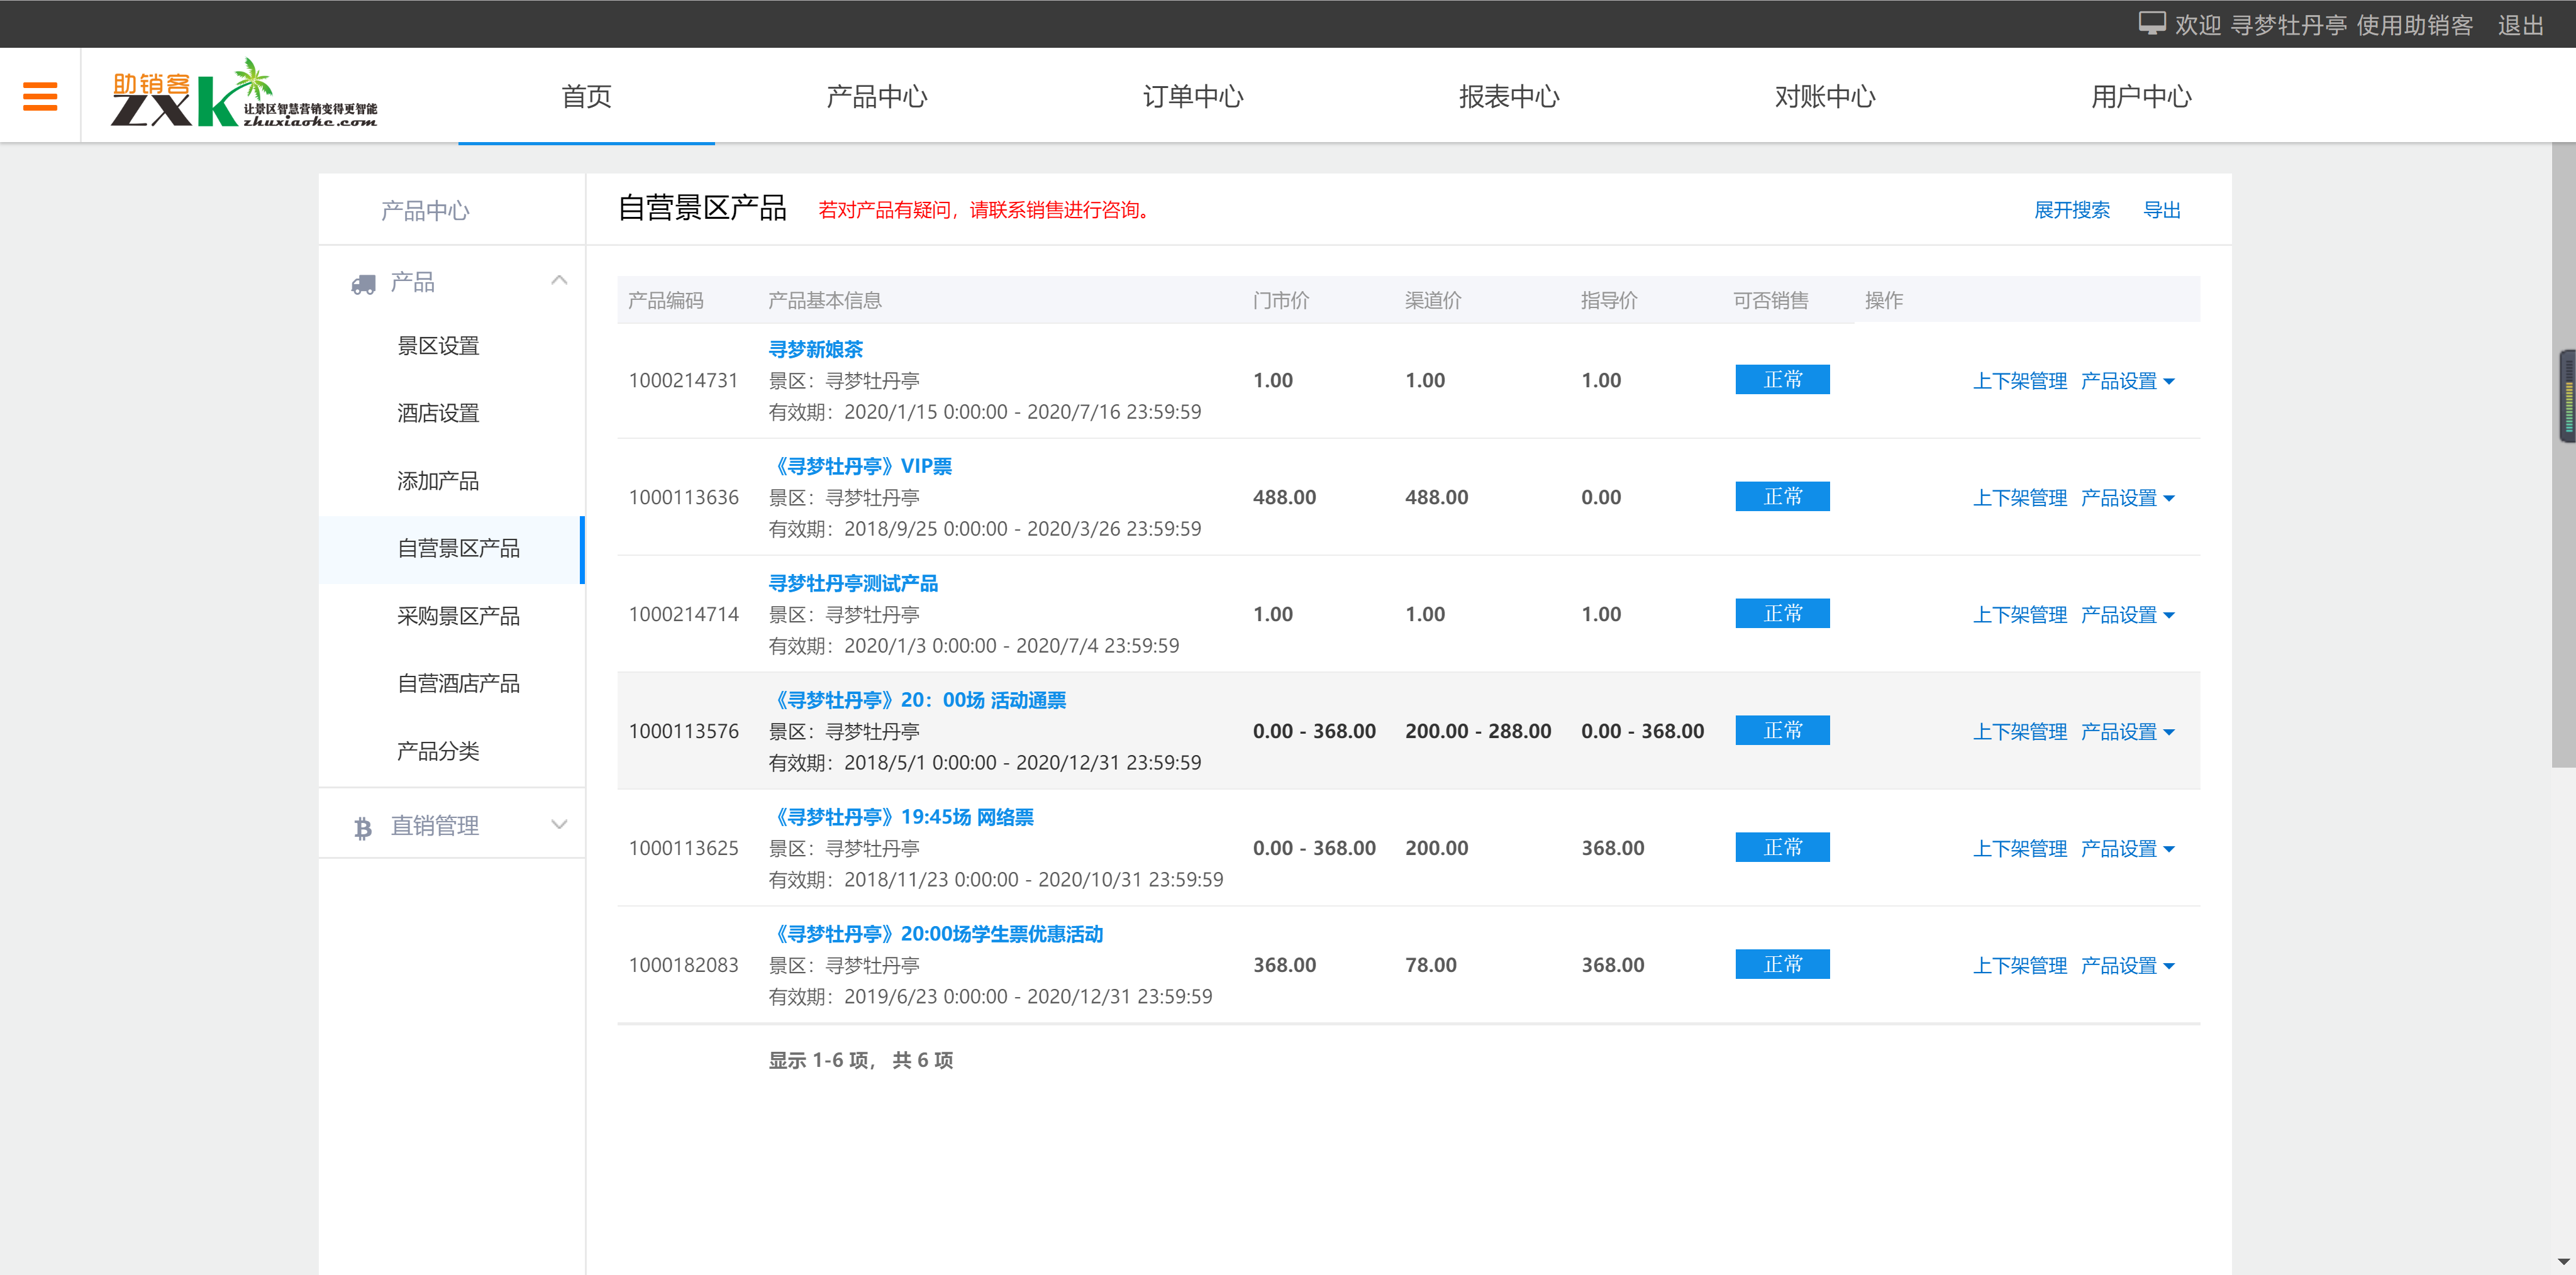Click the truck icon beside 产品
The width and height of the screenshot is (2576, 1275).
coord(362,282)
